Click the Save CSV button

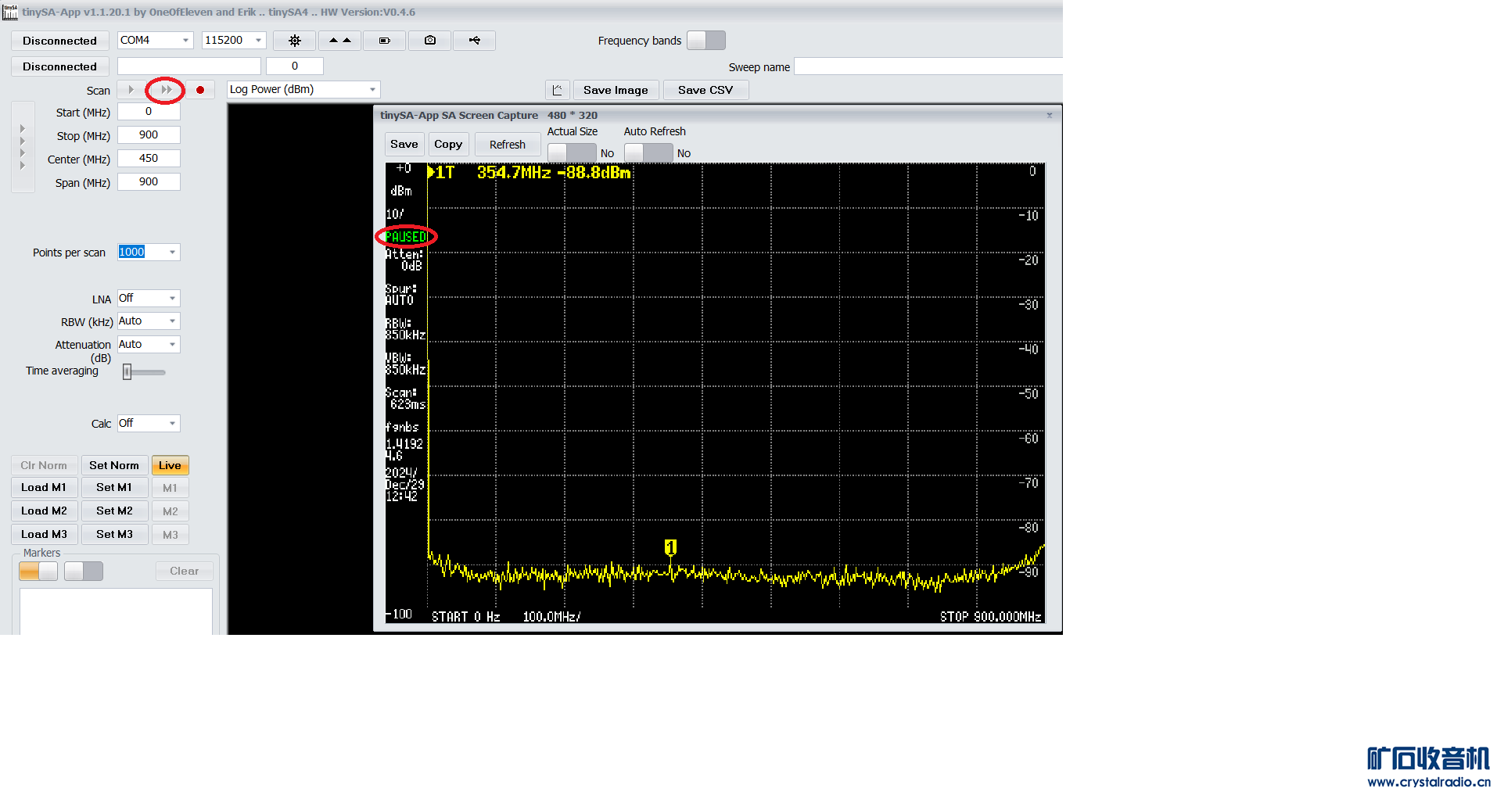[705, 90]
